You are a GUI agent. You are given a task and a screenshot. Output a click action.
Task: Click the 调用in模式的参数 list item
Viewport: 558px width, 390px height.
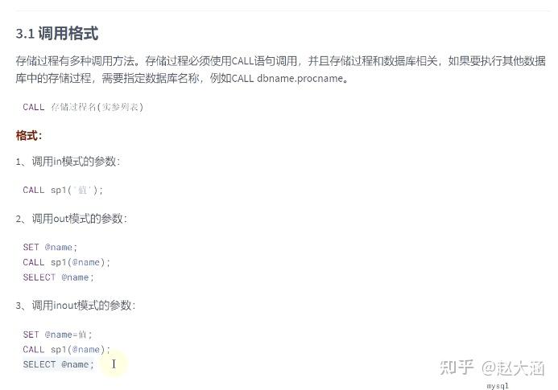[68, 162]
